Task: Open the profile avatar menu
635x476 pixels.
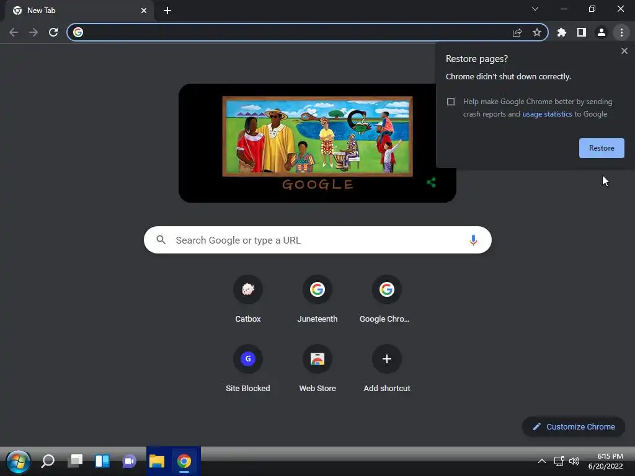Action: coord(602,32)
